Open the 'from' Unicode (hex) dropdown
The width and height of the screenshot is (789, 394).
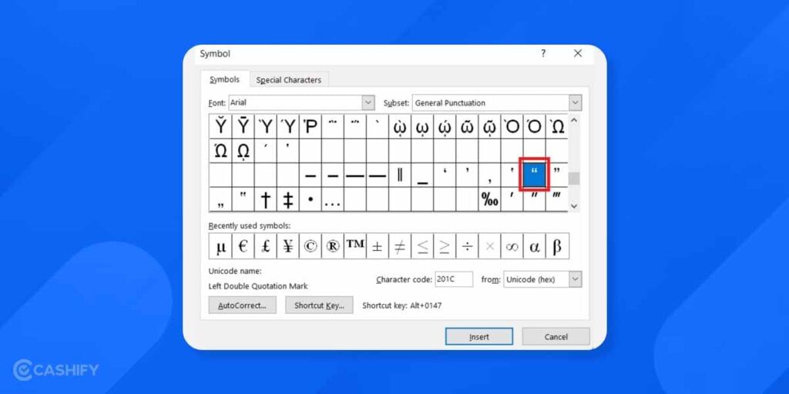(x=575, y=279)
